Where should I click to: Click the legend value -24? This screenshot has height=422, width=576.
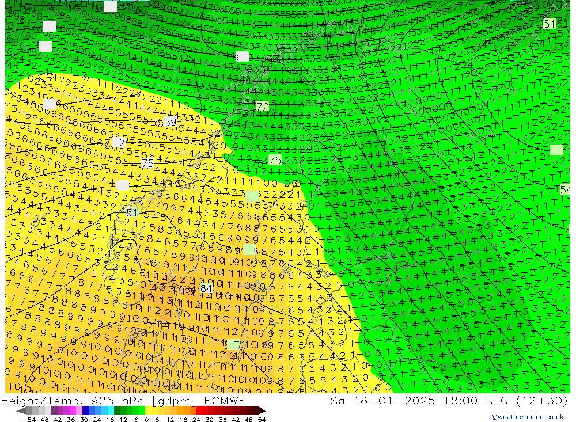point(95,420)
